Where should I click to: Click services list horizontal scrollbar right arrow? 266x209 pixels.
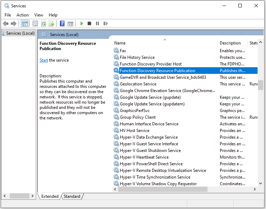(x=255, y=189)
